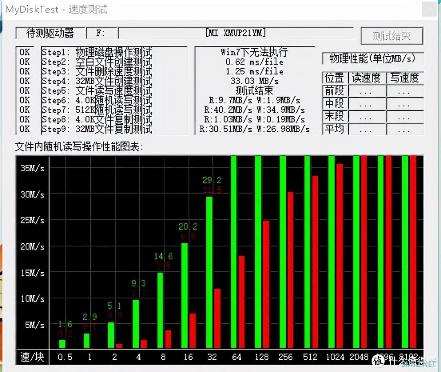This screenshot has height=372, width=441.
Task: Click the 读速度 column header
Action: 366,78
